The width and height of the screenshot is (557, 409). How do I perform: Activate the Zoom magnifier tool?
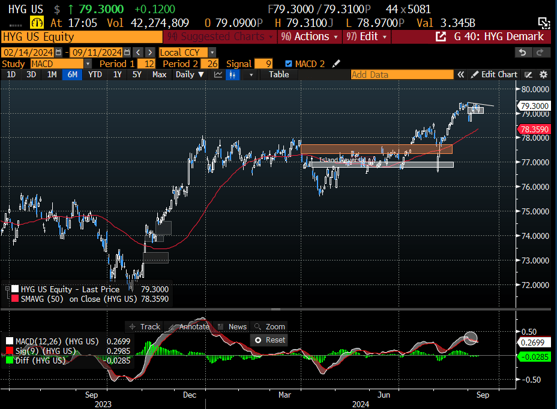point(269,327)
